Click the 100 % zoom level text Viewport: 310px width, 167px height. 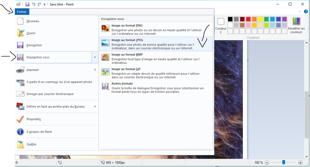[258, 163]
